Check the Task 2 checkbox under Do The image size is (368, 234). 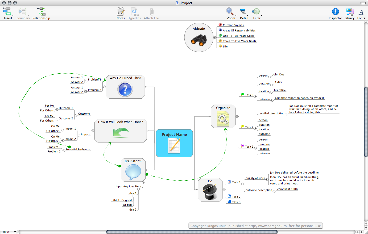coord(229,196)
